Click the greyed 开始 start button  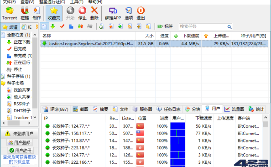70,13
